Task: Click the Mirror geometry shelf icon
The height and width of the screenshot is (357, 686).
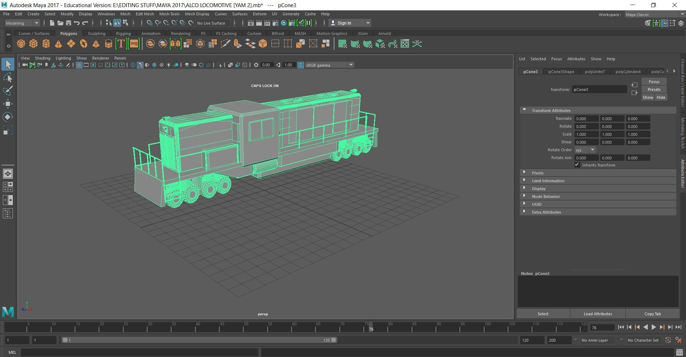Action: [175, 44]
